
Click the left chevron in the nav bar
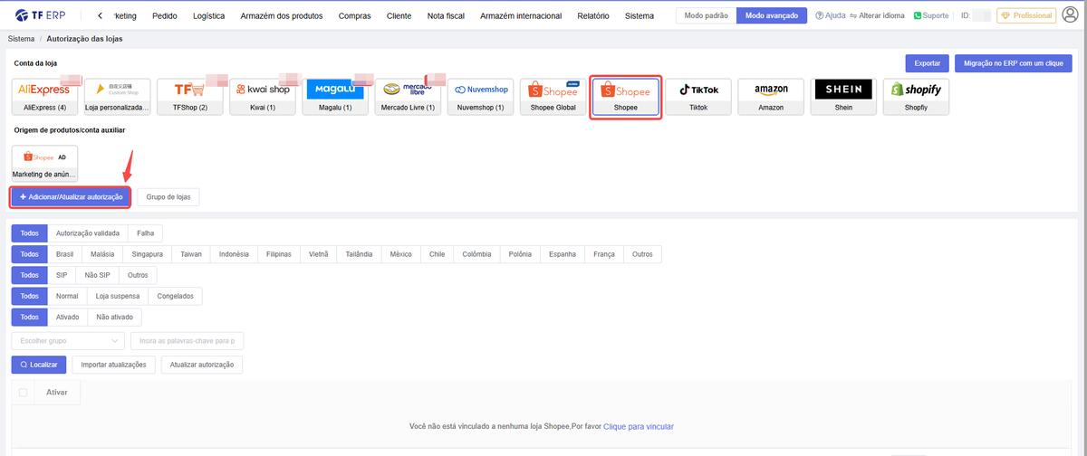click(100, 15)
